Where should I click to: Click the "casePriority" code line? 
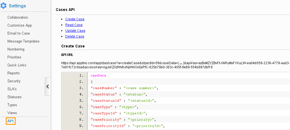[x=123, y=120]
